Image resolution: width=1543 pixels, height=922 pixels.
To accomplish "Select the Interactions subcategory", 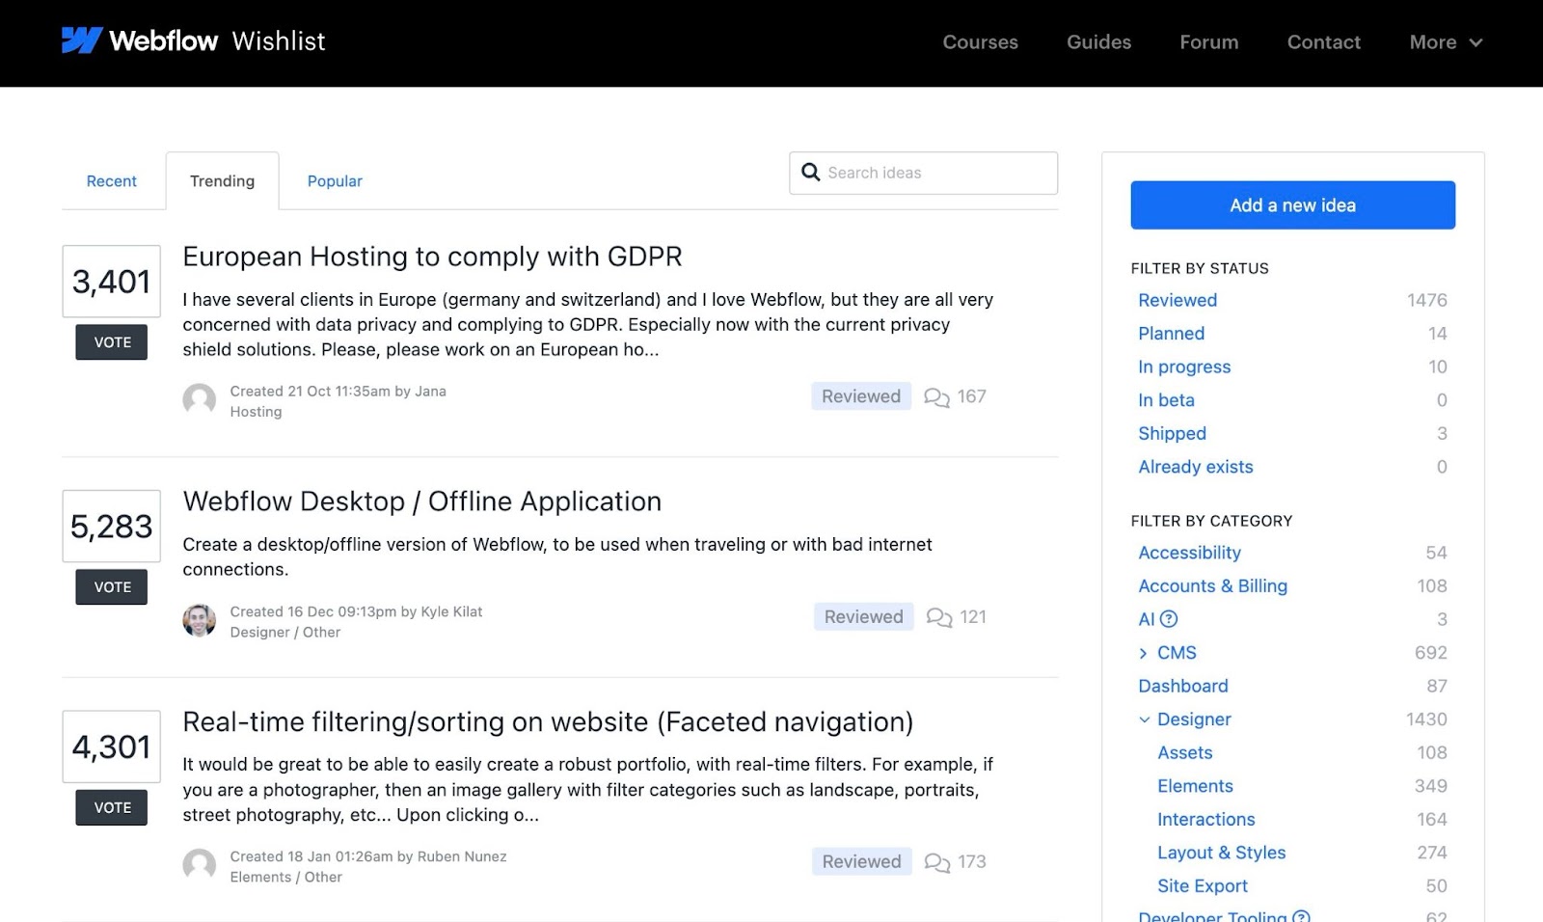I will click(x=1206, y=820).
